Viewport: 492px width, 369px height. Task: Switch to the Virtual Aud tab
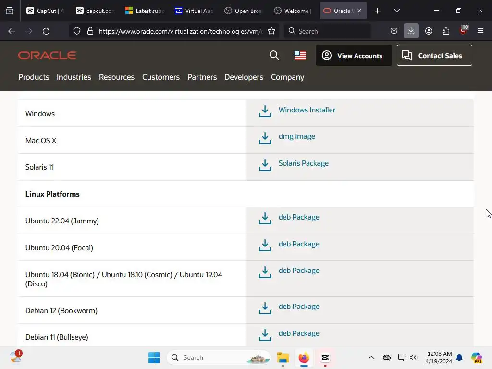click(x=194, y=11)
